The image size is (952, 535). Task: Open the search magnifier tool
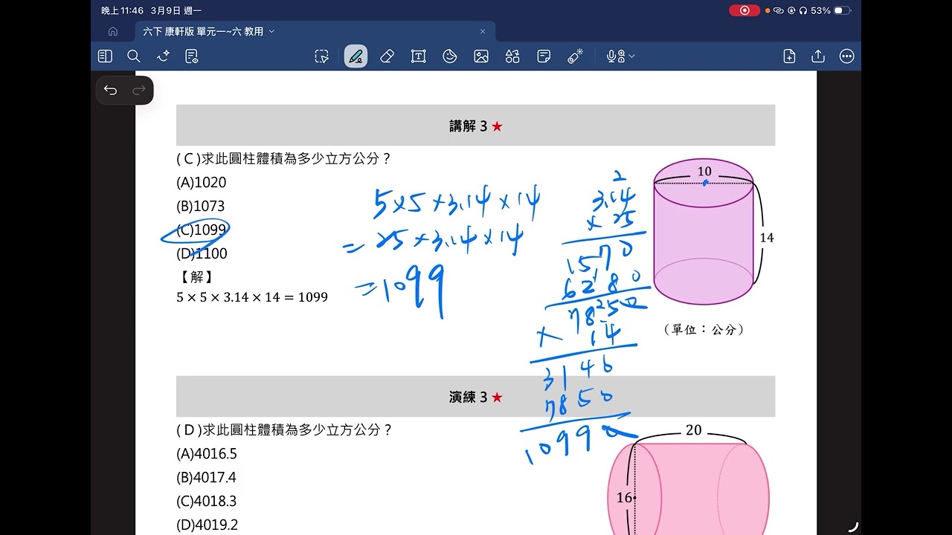[134, 56]
